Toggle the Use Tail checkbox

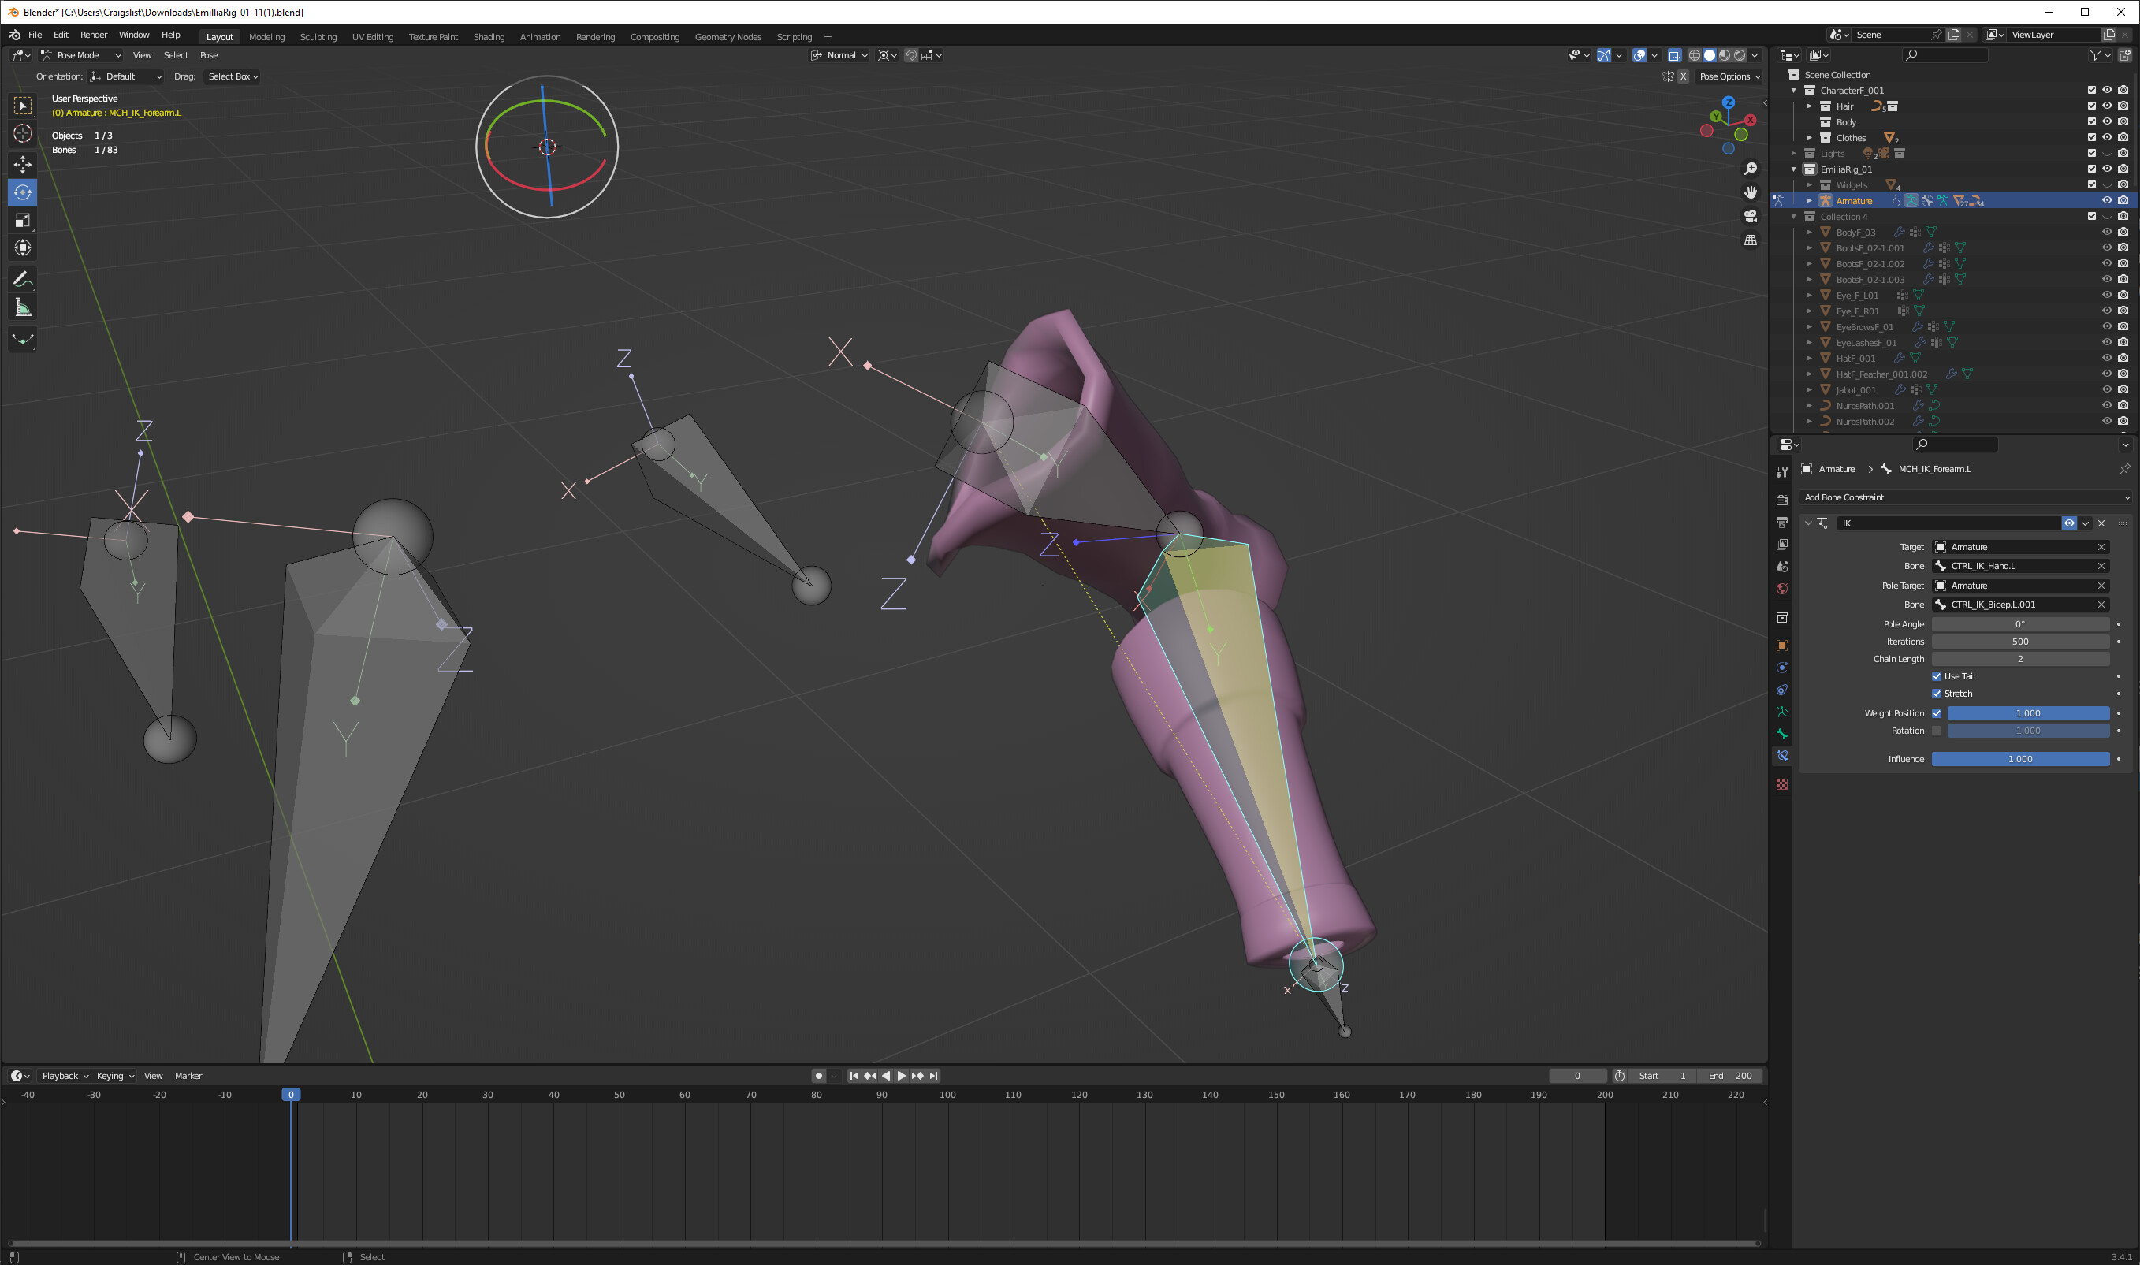[1937, 676]
